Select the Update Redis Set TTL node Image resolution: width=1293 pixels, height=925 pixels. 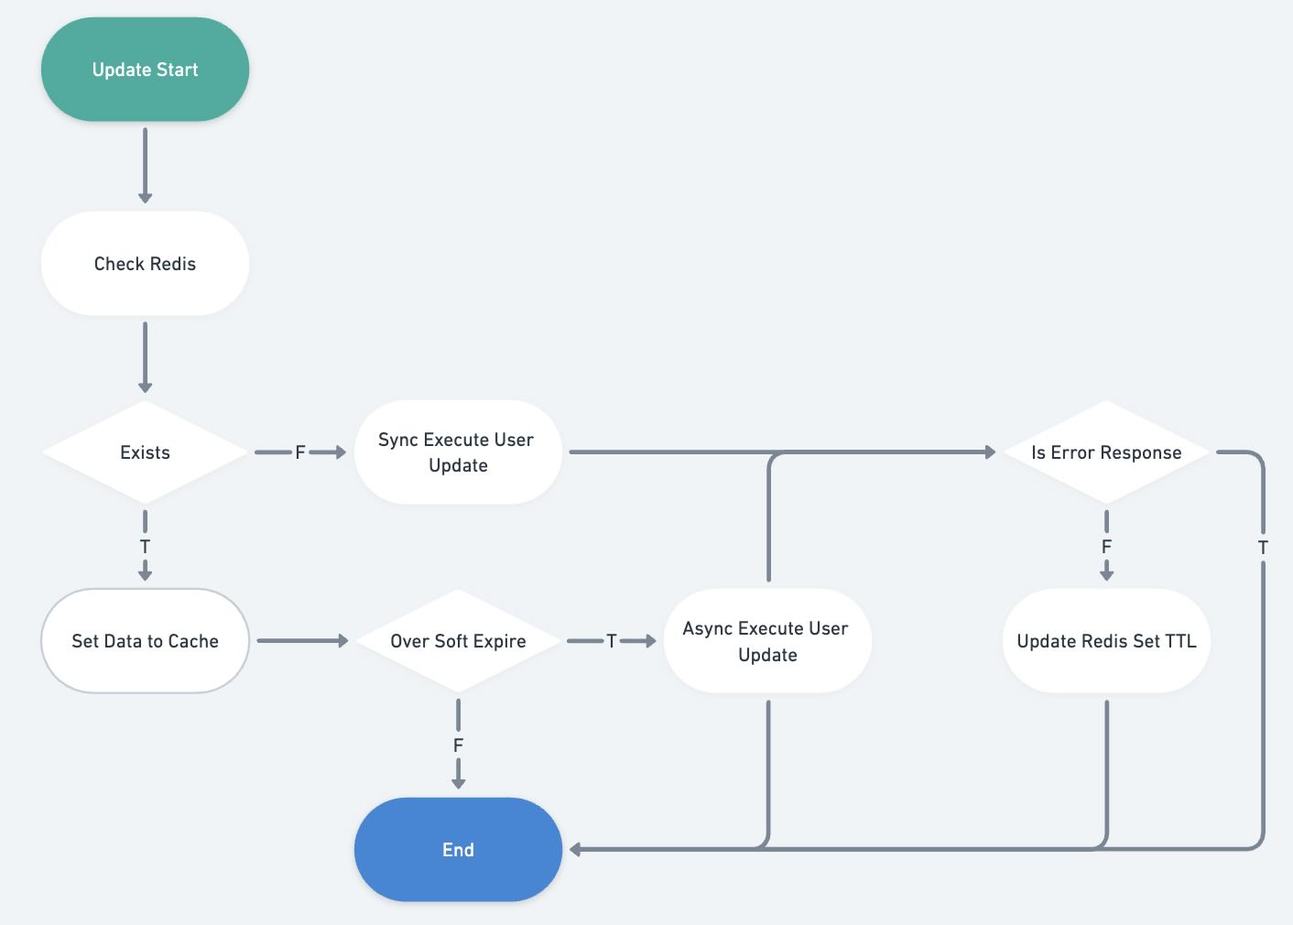[x=1106, y=641]
